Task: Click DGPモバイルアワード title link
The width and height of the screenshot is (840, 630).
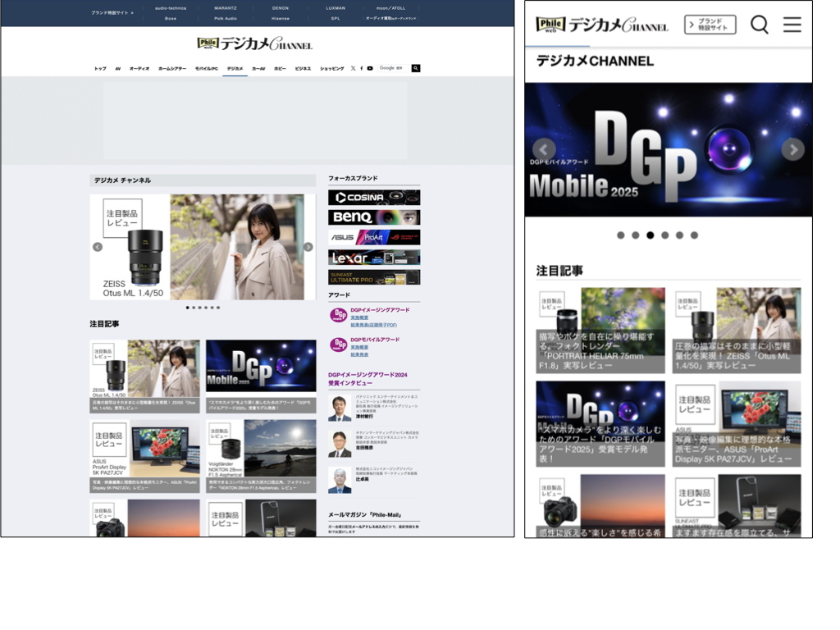Action: [x=375, y=340]
